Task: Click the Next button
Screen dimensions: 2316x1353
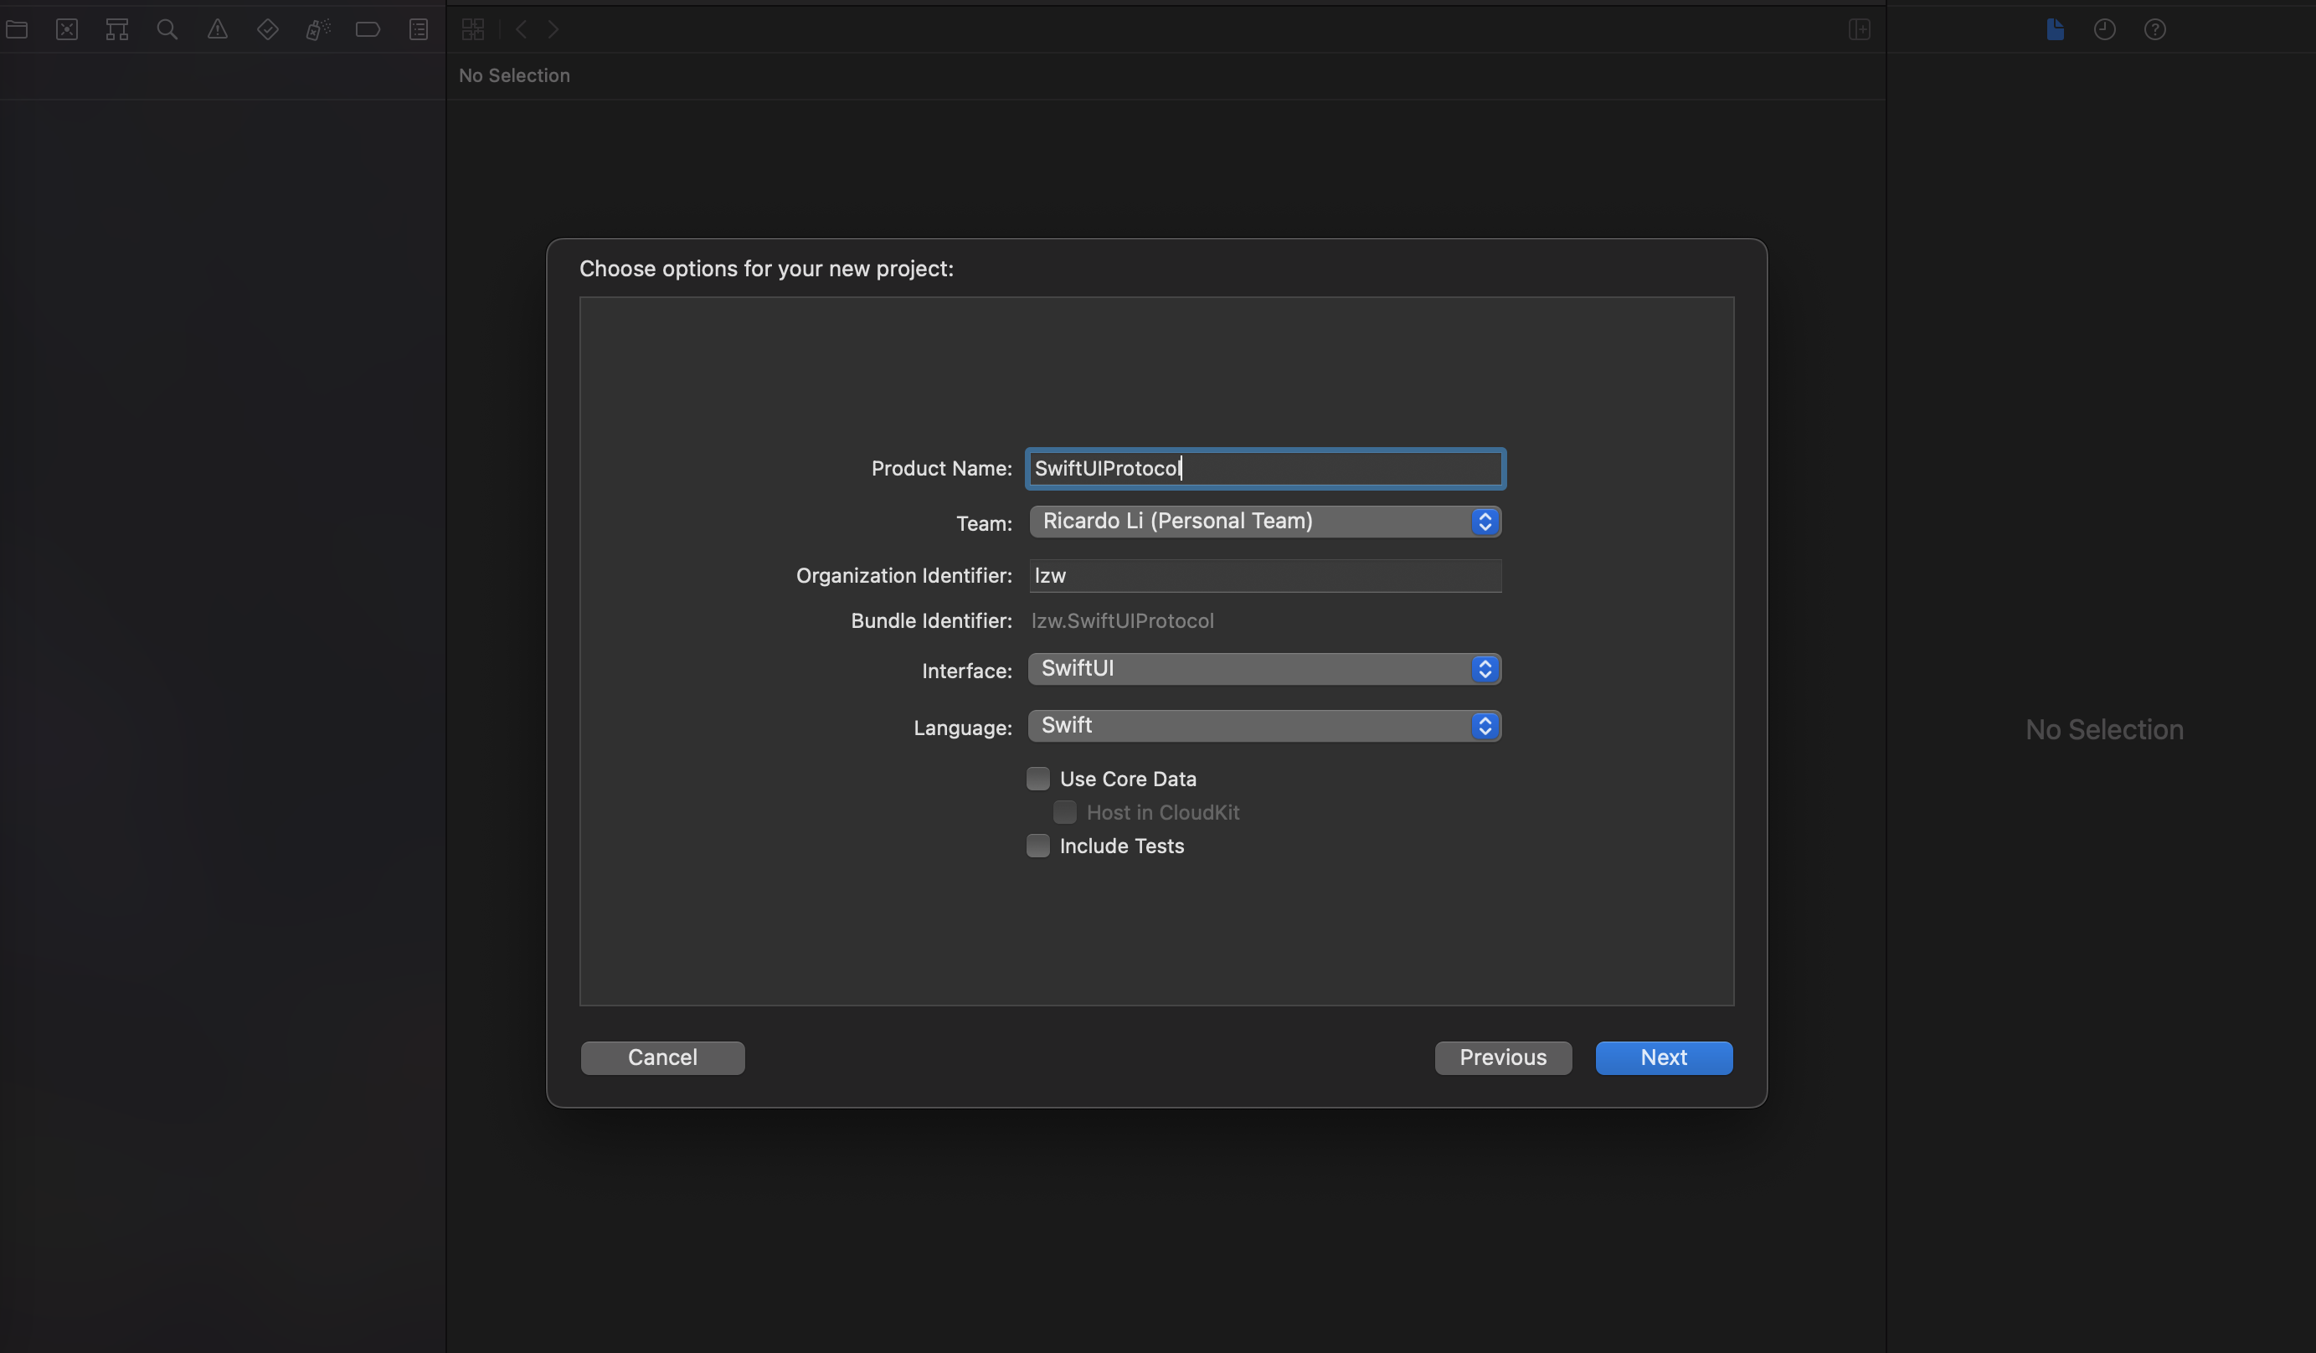Action: 1664,1058
